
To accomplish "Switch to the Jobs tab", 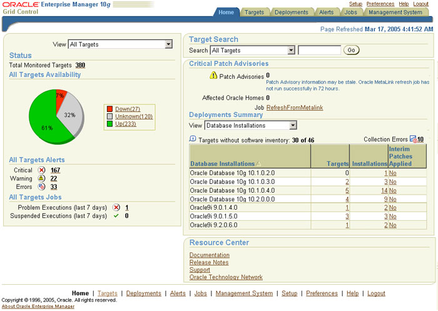I will pos(351,13).
